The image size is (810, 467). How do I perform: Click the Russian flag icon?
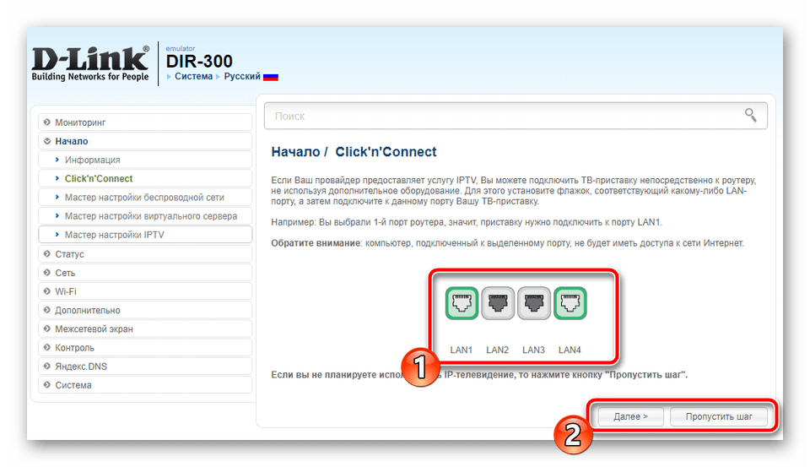pos(271,77)
